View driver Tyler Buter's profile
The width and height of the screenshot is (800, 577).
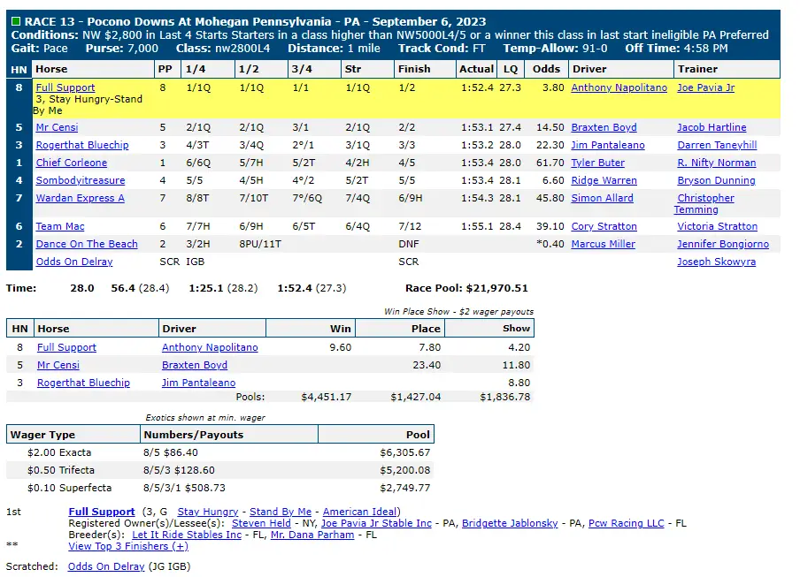(x=597, y=163)
